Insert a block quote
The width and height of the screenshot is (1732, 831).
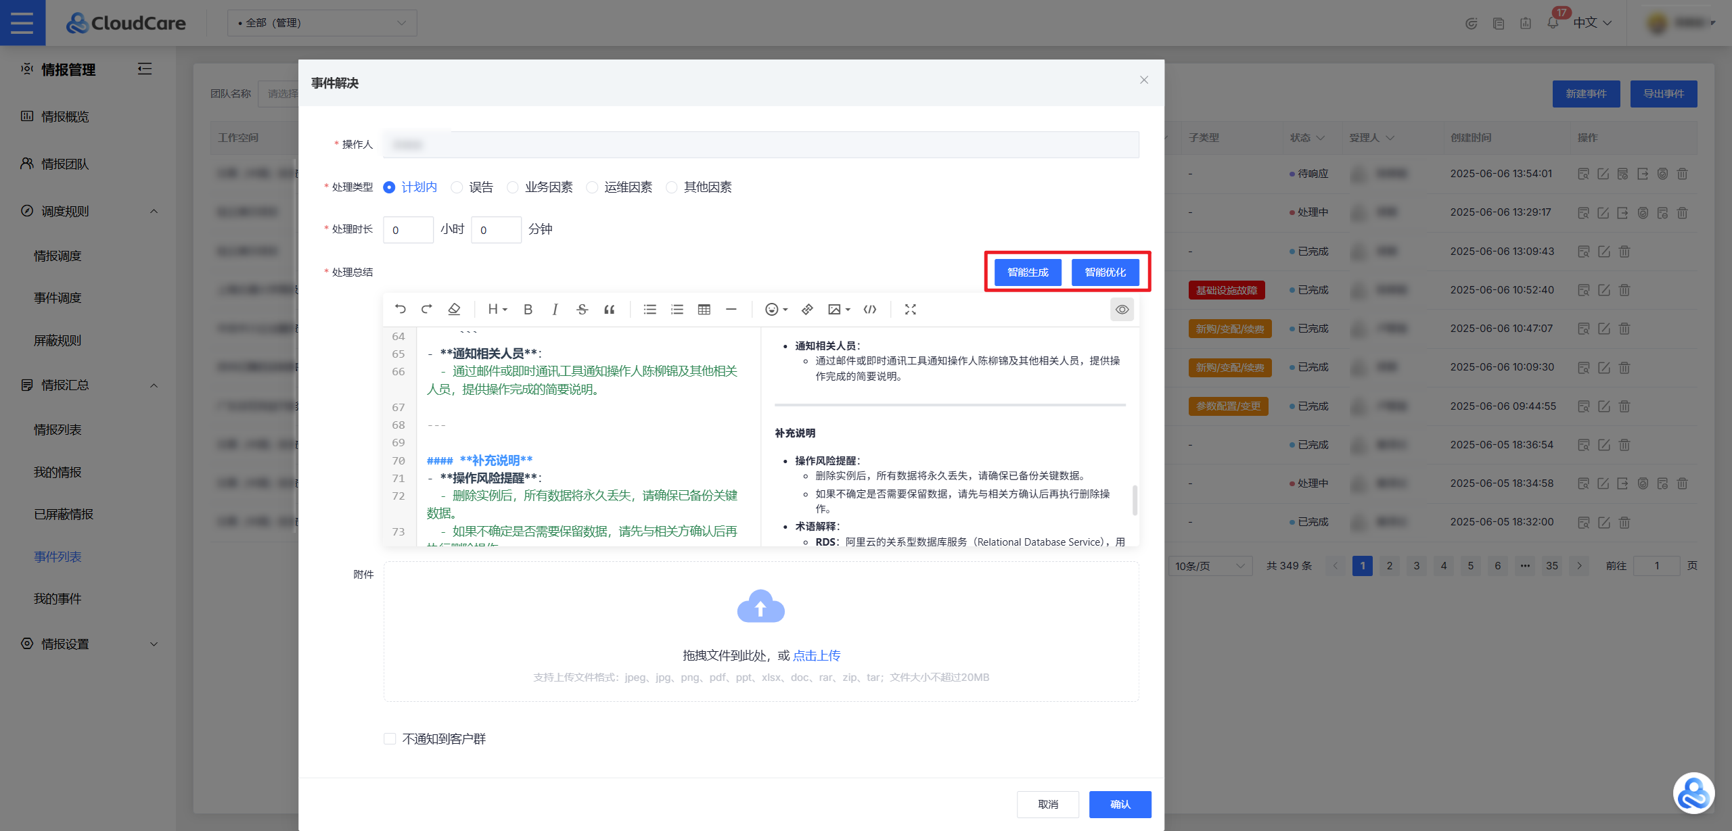coord(610,309)
